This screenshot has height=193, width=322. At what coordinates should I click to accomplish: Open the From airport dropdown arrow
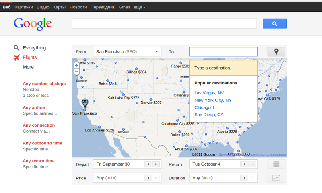pos(157,52)
